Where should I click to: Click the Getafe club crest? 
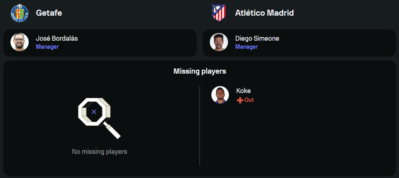19,13
